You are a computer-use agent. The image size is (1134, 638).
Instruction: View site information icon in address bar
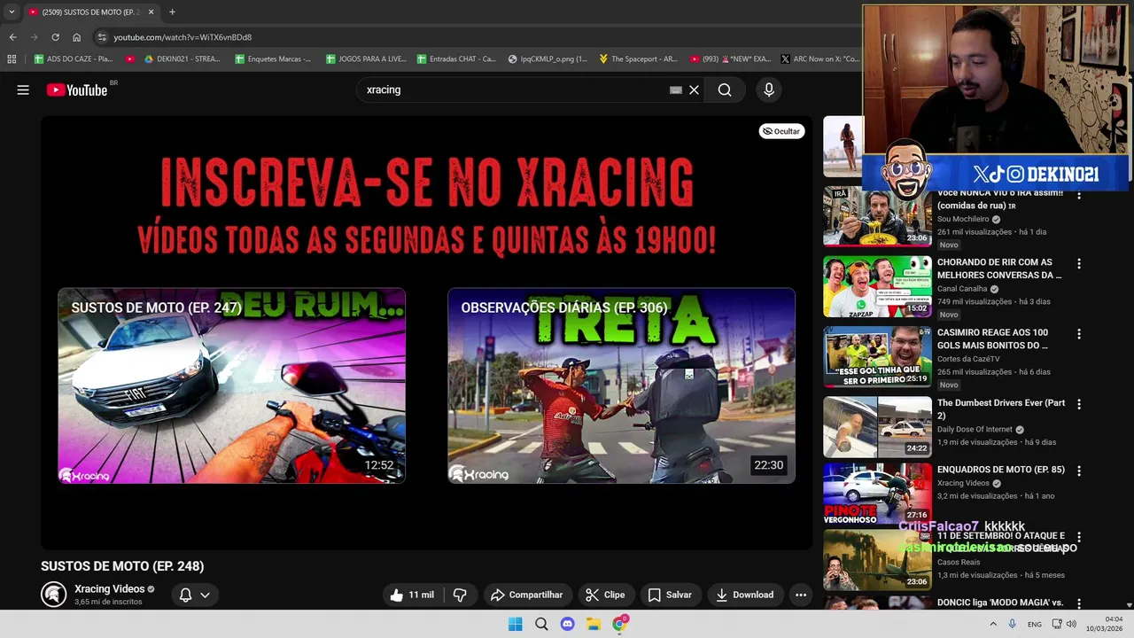click(102, 37)
